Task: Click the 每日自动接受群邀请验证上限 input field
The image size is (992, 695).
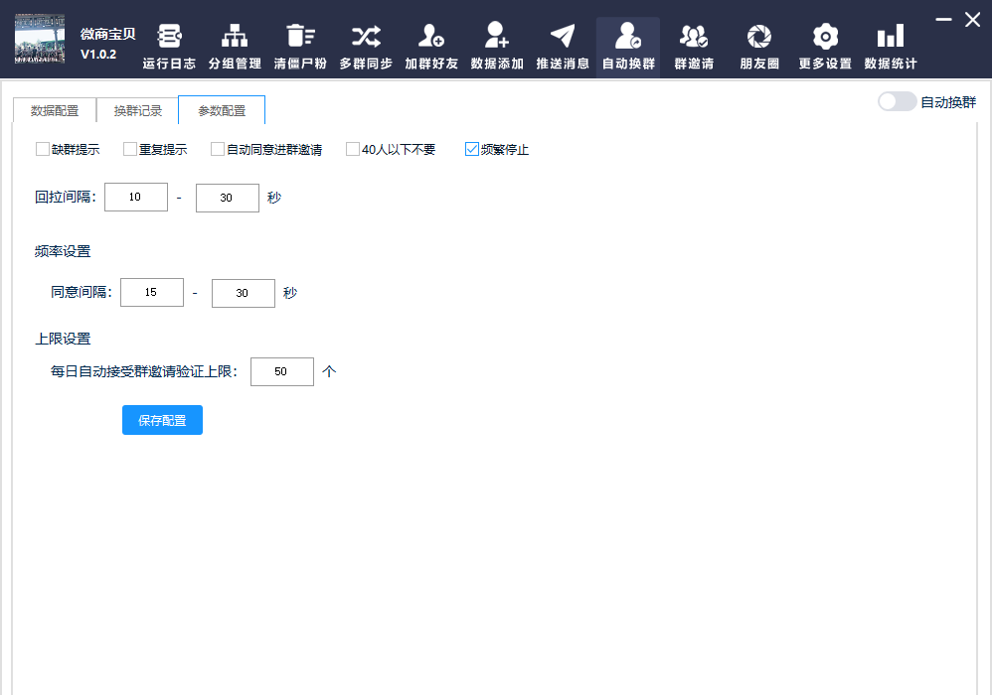Action: (282, 371)
